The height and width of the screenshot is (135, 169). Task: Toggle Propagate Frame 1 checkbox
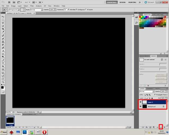point(155,95)
